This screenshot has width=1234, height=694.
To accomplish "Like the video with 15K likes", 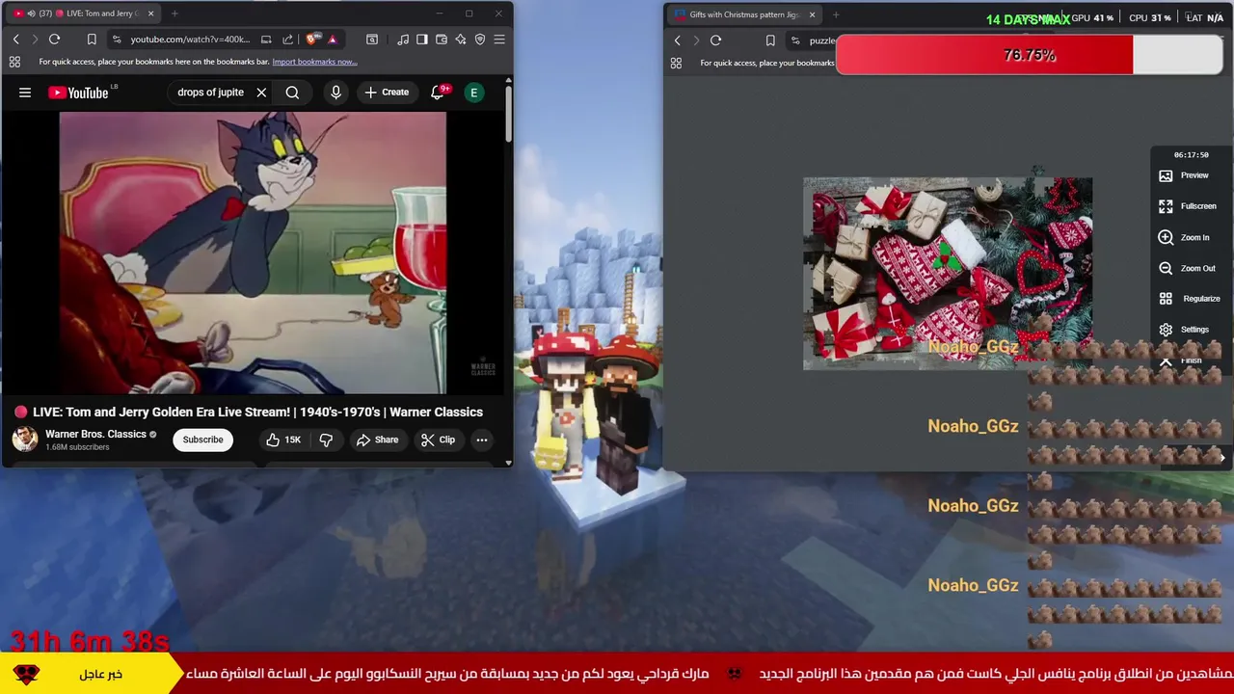I will tap(283, 440).
